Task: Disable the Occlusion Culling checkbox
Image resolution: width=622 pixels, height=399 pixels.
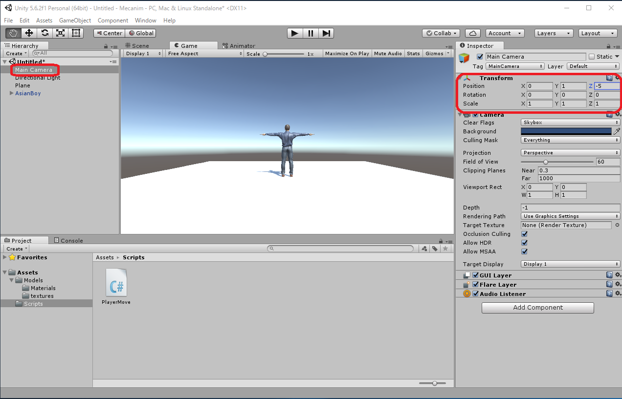Action: [525, 234]
